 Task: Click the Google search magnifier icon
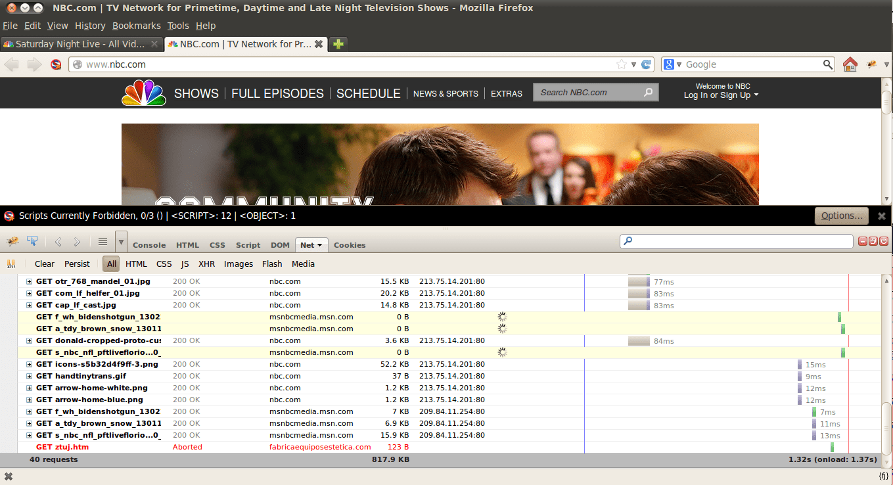pyautogui.click(x=828, y=64)
